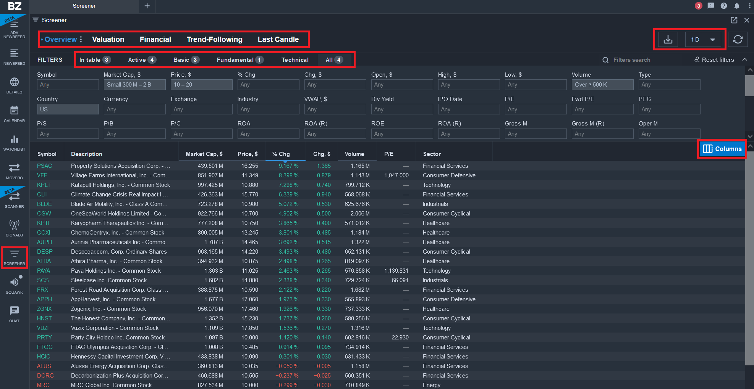Viewport: 754px width, 389px height.
Task: Show All filters
Action: pos(335,59)
